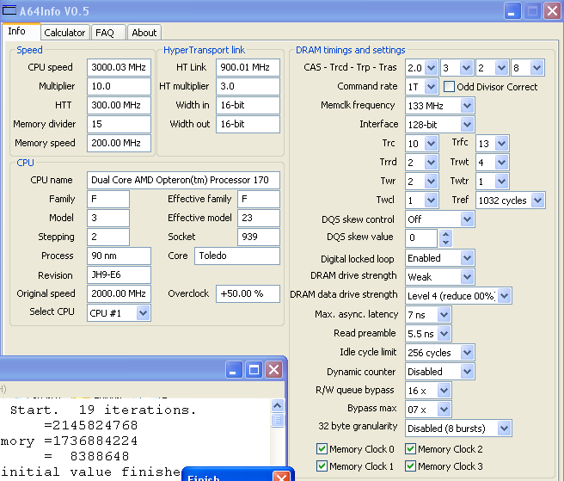Close the lower-left overlapping window

coord(273,370)
